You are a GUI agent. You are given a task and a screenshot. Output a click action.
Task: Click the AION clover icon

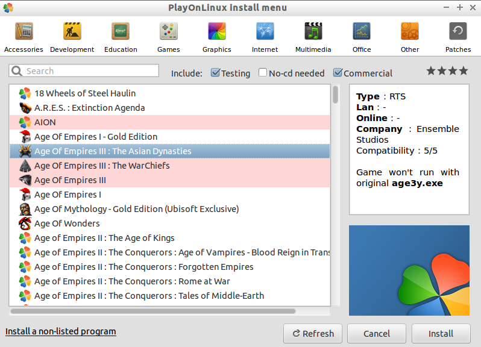[25, 122]
